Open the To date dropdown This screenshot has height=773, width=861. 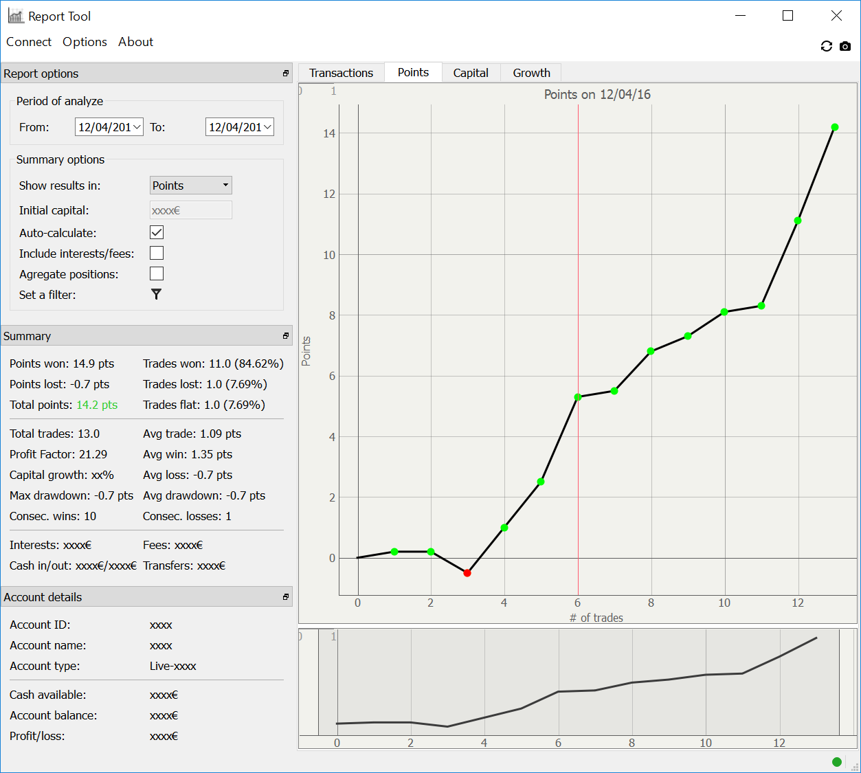click(x=267, y=127)
